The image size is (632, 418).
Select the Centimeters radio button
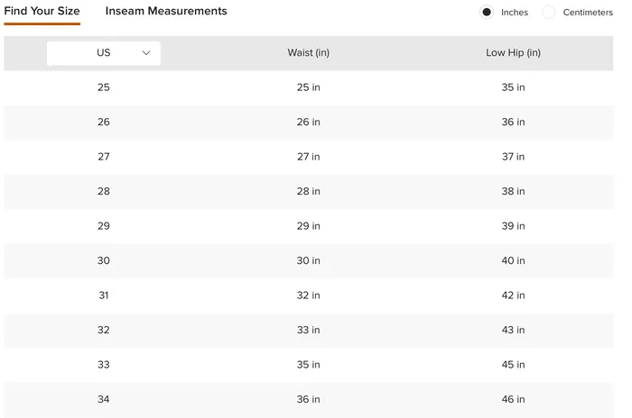(548, 13)
